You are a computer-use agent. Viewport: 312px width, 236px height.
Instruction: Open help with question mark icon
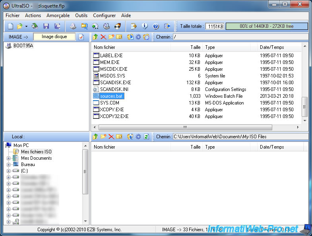pyautogui.click(x=156, y=26)
